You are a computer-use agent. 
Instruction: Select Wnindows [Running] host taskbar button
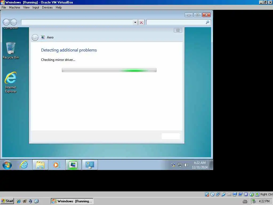click(72, 201)
